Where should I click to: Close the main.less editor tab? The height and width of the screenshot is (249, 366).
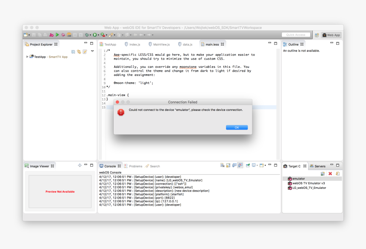pos(223,44)
